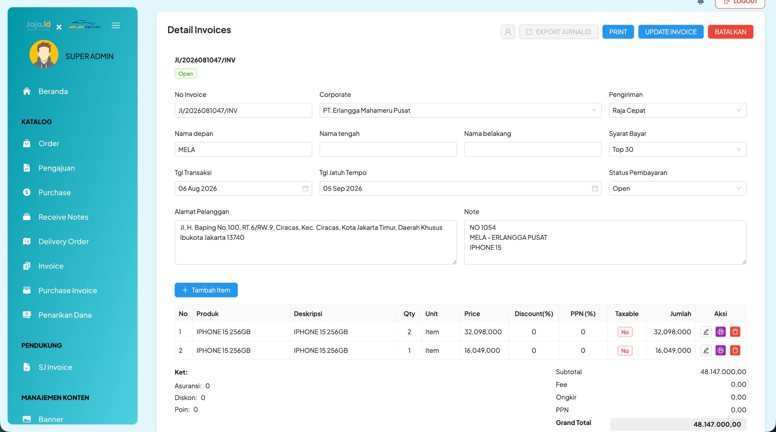Expand the Pengiriman dropdown showing Raja Cepat
Screen dimensions: 776x432
pos(677,110)
